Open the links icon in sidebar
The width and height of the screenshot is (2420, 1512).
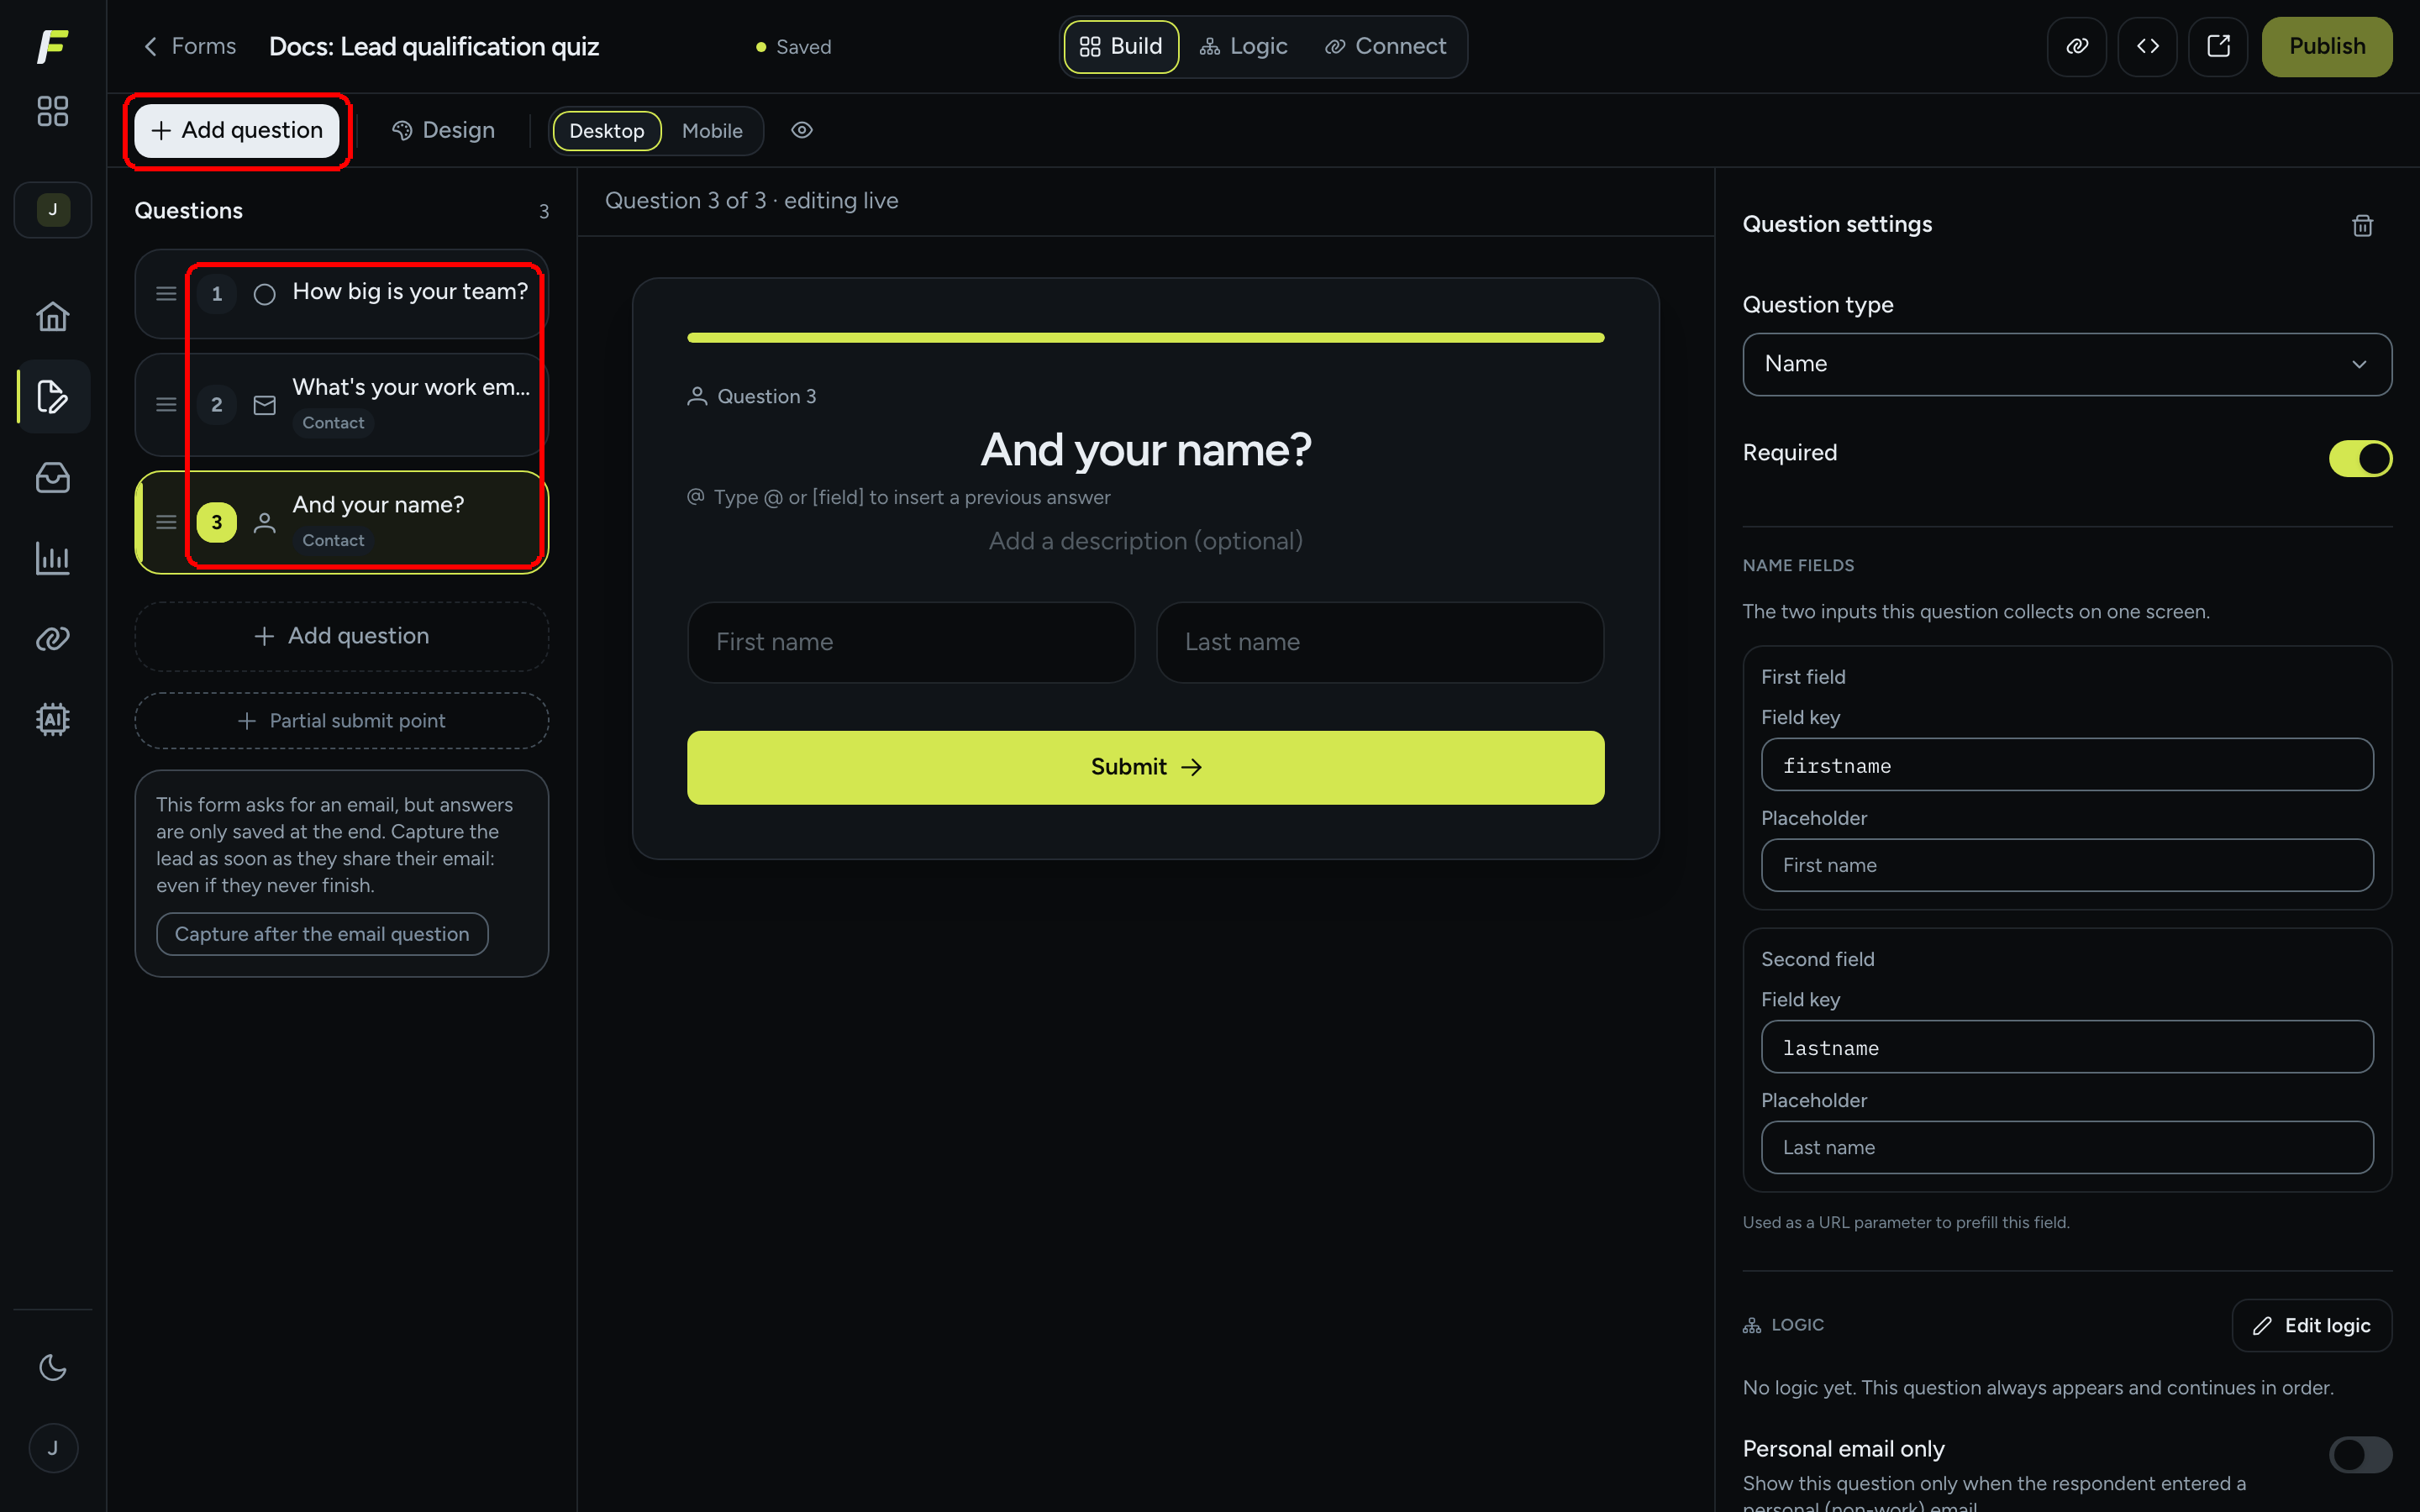(x=52, y=638)
